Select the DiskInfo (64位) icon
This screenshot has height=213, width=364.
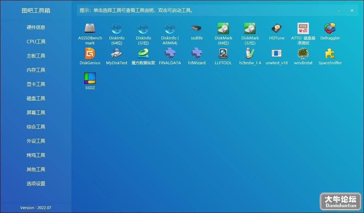117,28
